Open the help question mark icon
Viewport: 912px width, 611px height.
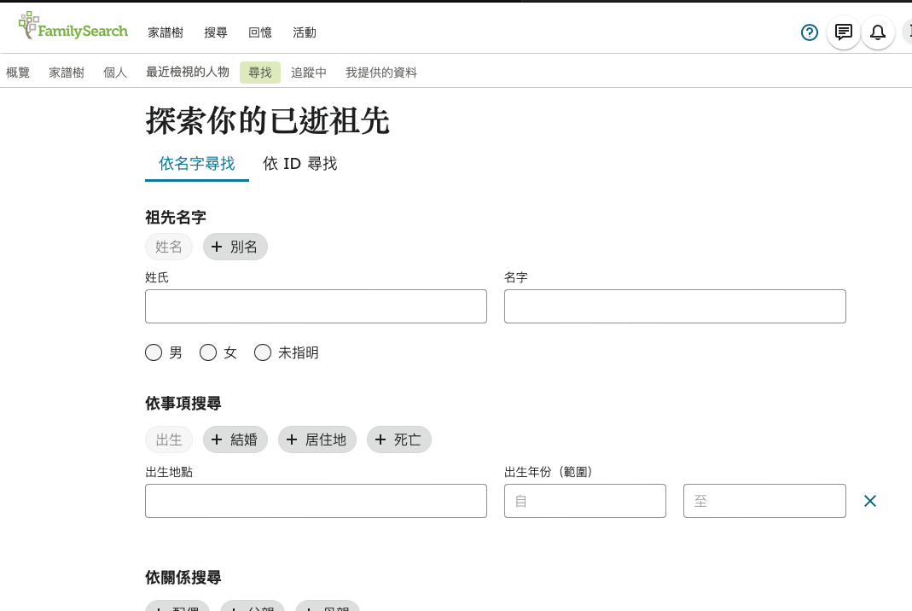[809, 32]
